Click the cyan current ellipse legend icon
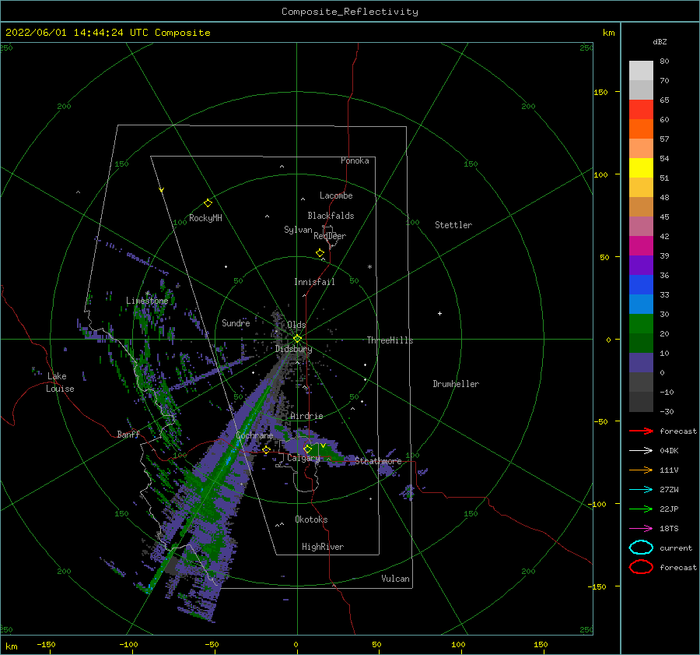The image size is (700, 655). (641, 548)
